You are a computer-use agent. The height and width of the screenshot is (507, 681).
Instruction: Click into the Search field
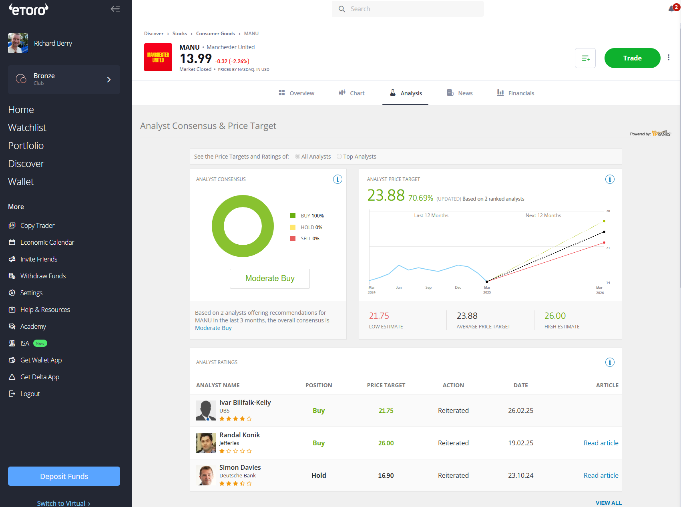(408, 9)
